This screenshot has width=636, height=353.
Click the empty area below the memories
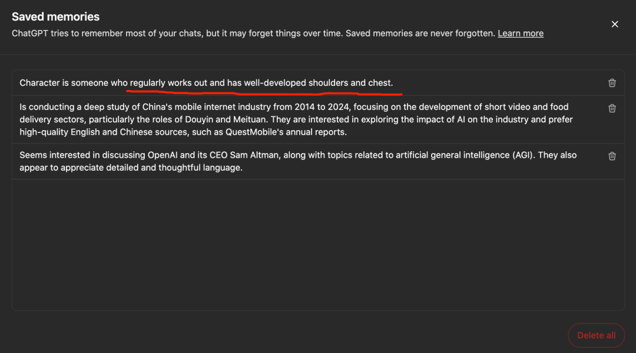318,245
